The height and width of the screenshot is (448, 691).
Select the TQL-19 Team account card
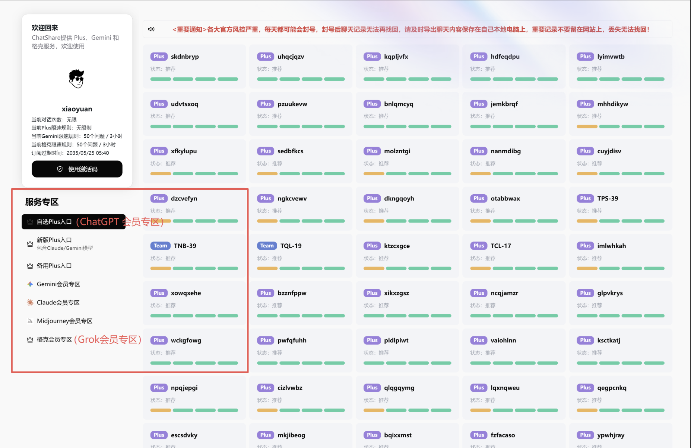(301, 256)
